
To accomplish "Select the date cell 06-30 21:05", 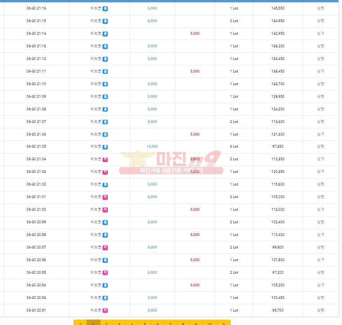I will 36,147.
